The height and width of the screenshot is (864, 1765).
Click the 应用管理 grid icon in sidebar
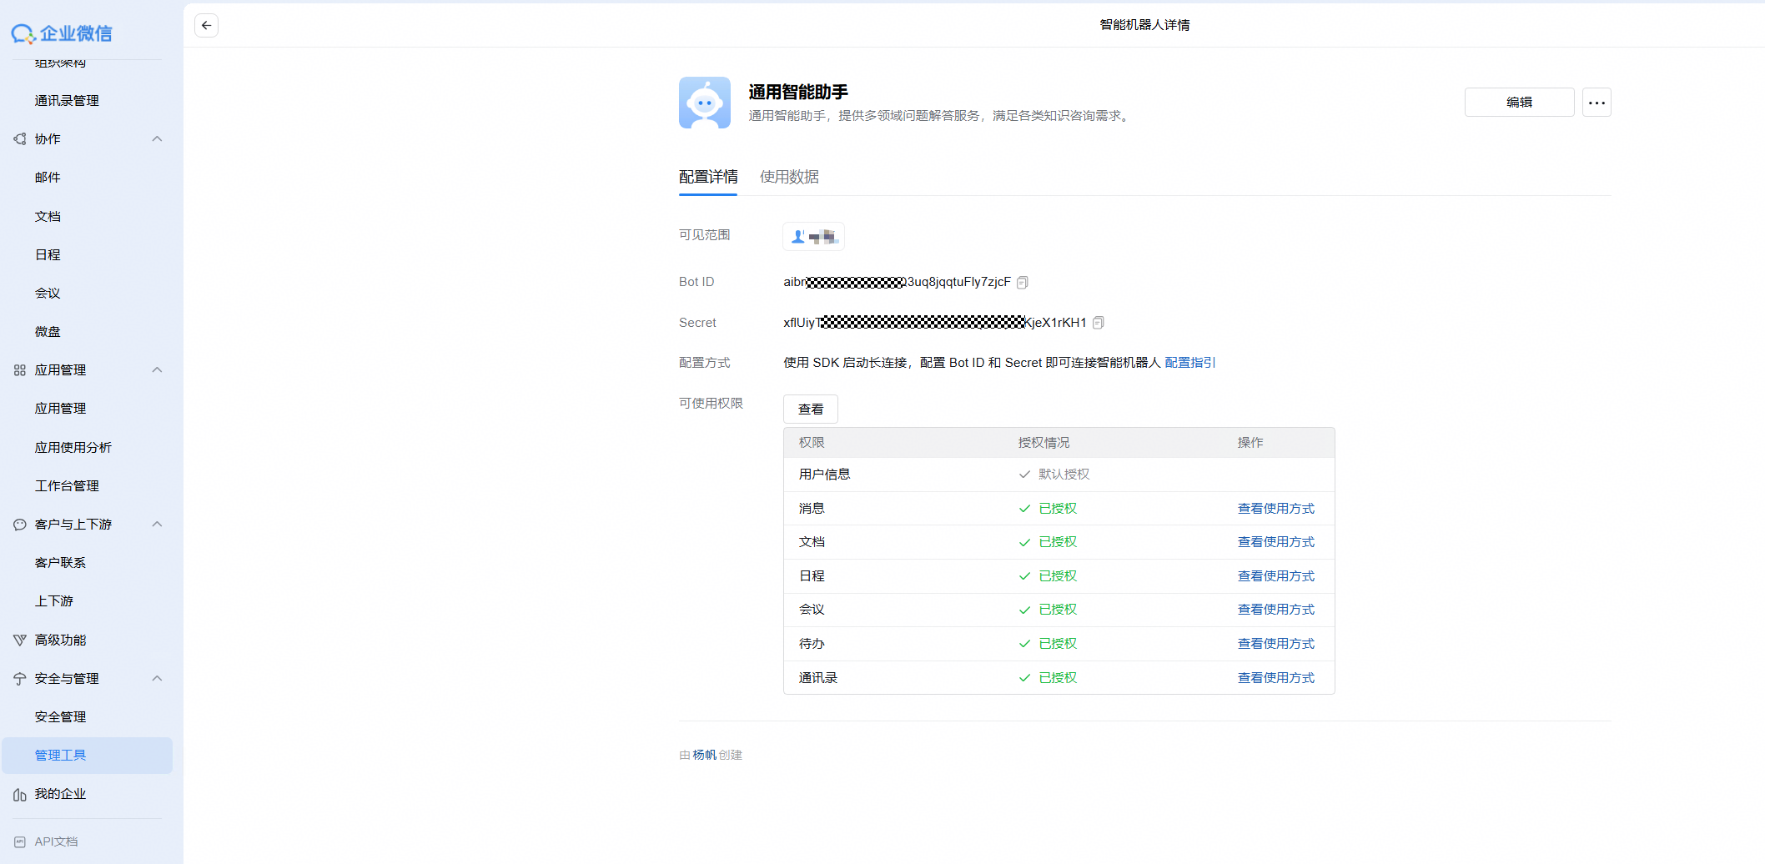20,370
